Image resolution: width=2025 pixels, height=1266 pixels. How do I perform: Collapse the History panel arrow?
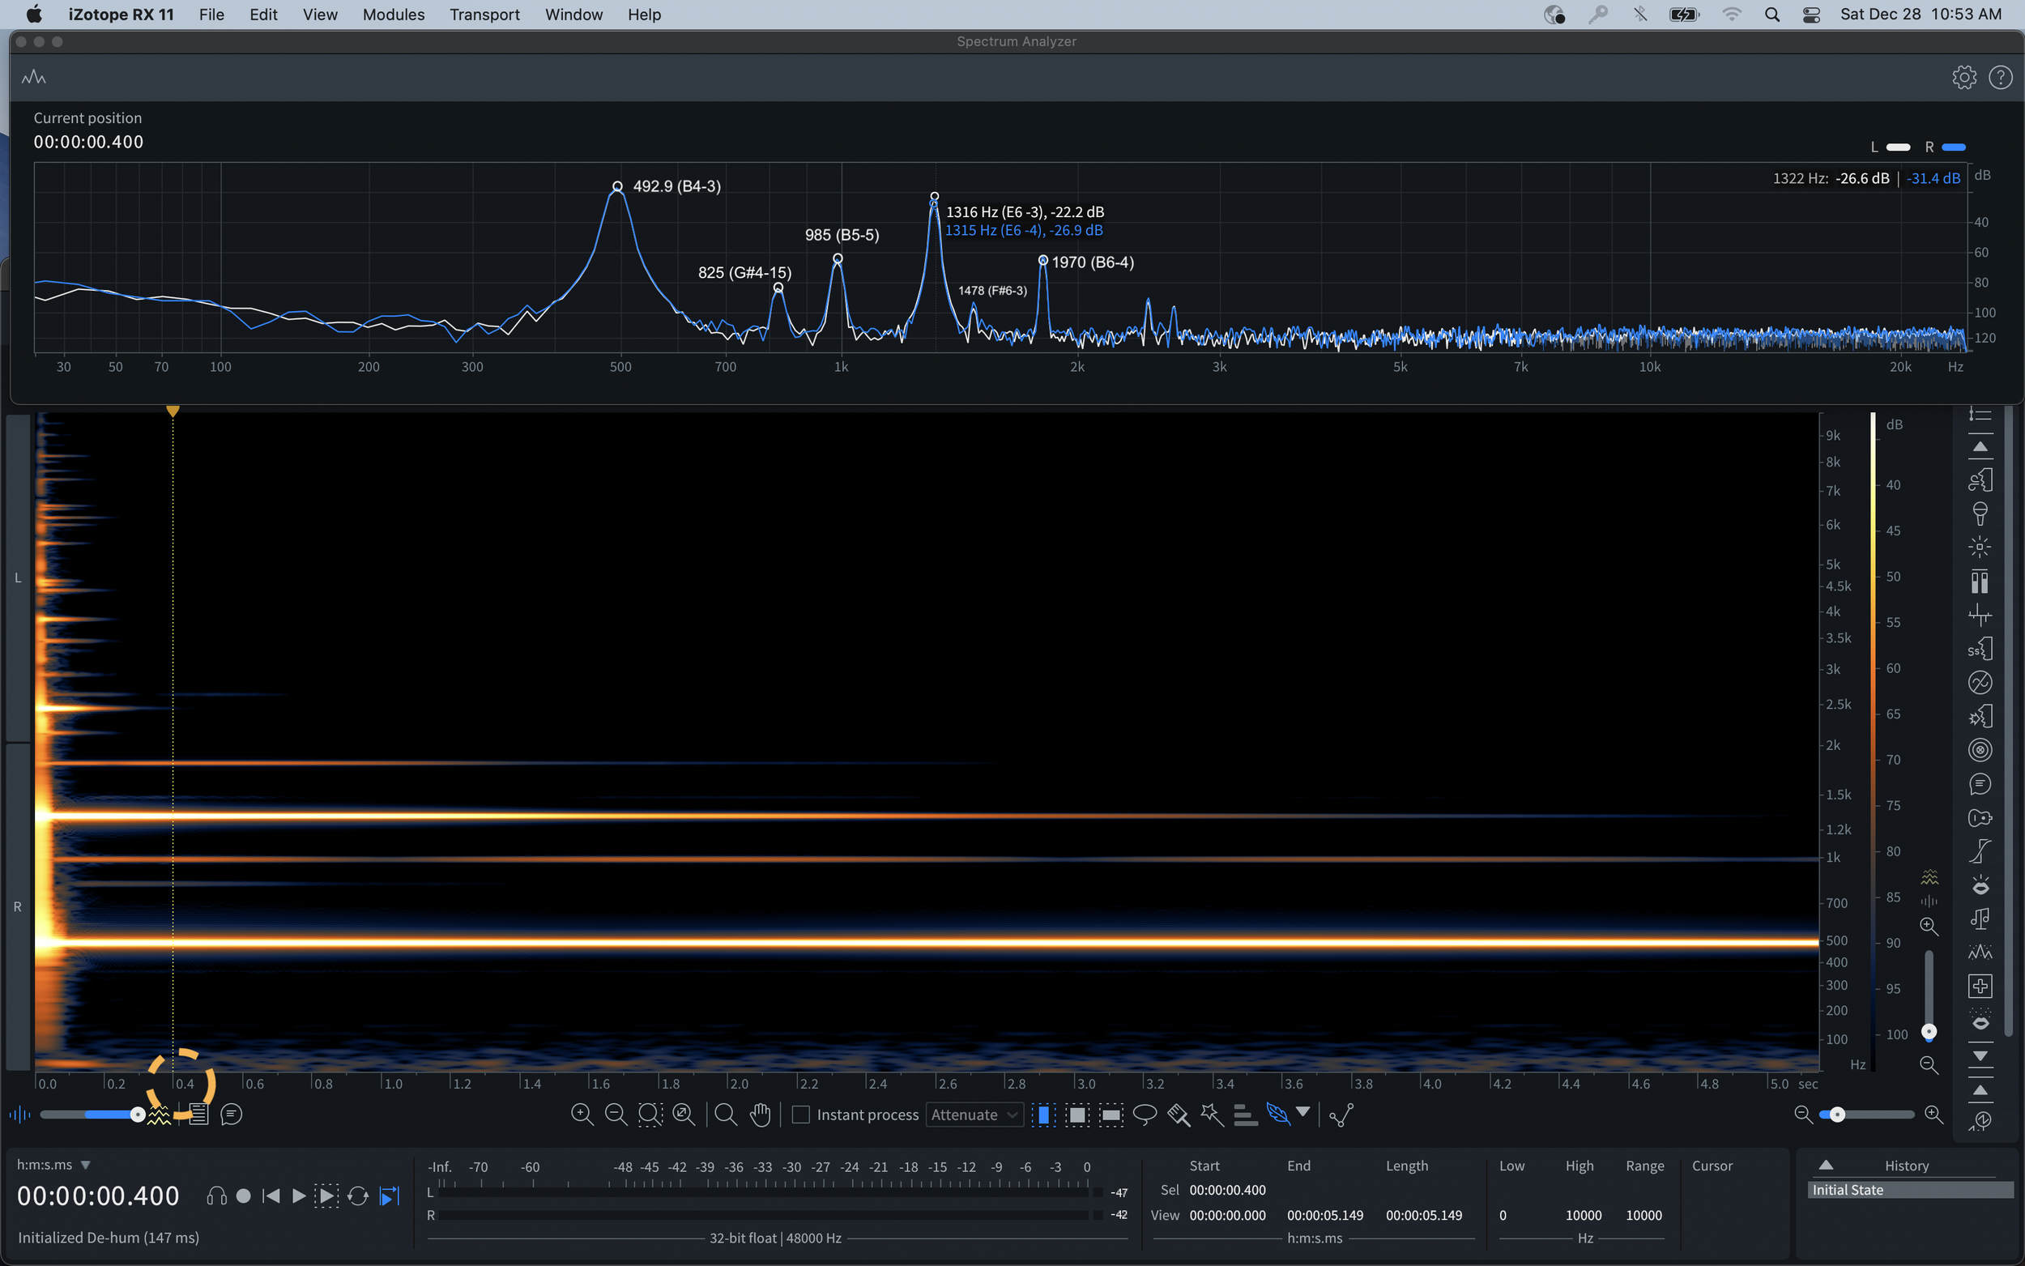1826,1166
